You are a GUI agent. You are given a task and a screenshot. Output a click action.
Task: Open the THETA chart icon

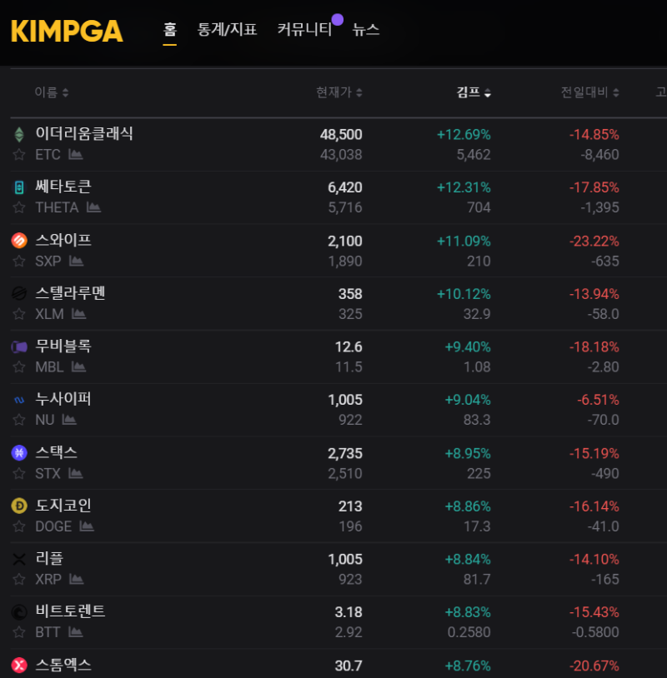click(x=93, y=207)
